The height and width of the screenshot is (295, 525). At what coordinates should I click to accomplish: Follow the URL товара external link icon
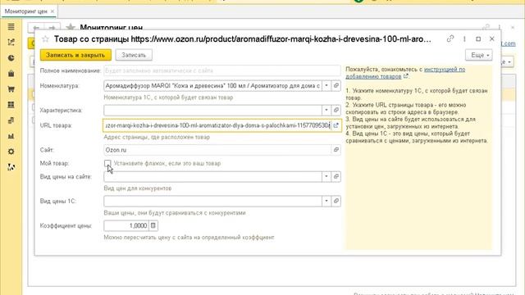pos(336,125)
